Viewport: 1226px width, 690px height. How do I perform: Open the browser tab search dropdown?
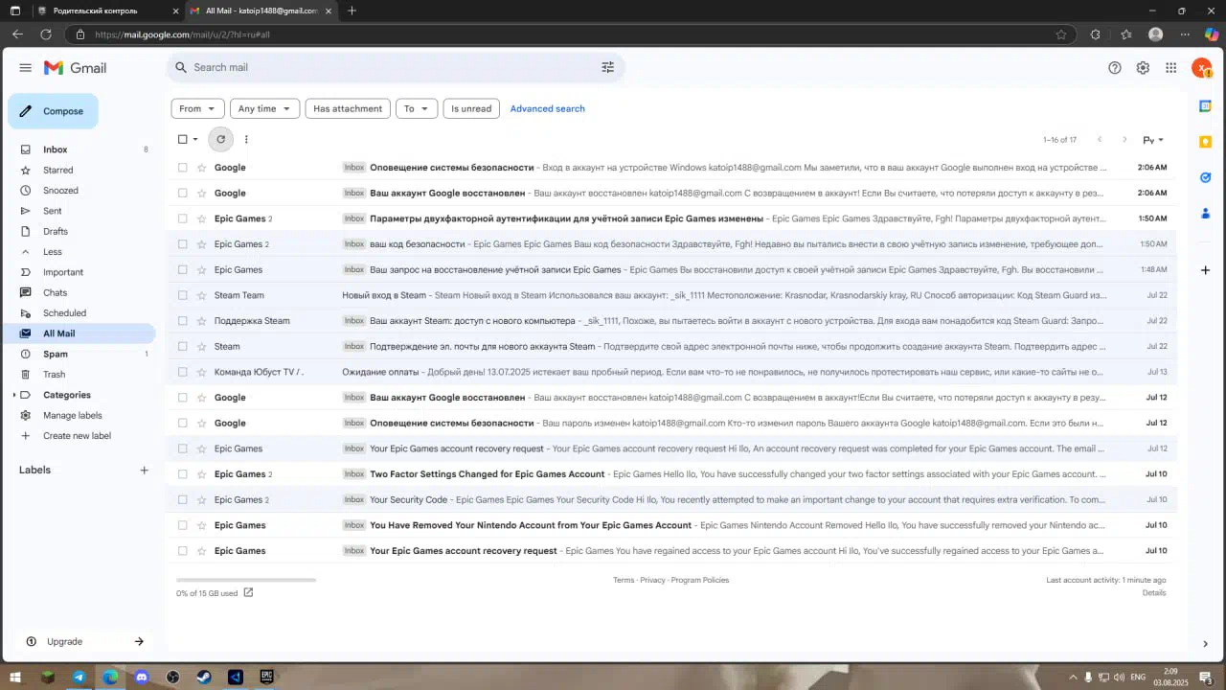coord(14,11)
